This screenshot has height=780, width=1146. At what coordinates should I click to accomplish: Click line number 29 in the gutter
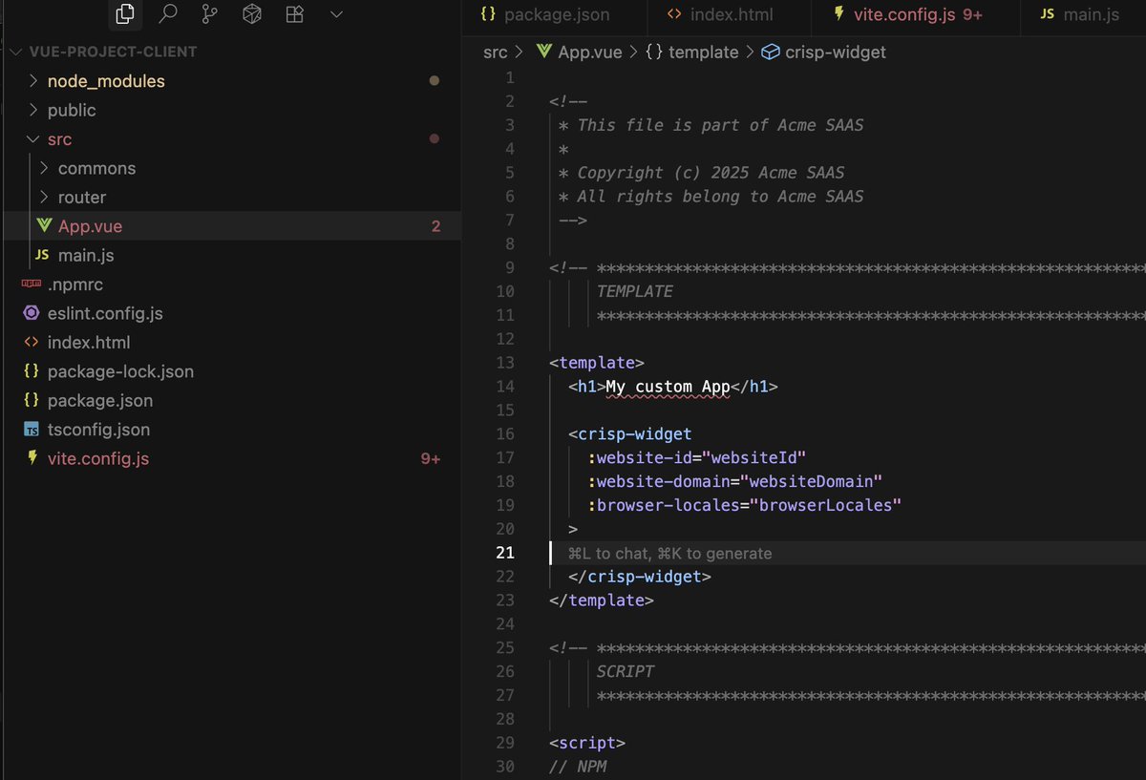pyautogui.click(x=504, y=743)
